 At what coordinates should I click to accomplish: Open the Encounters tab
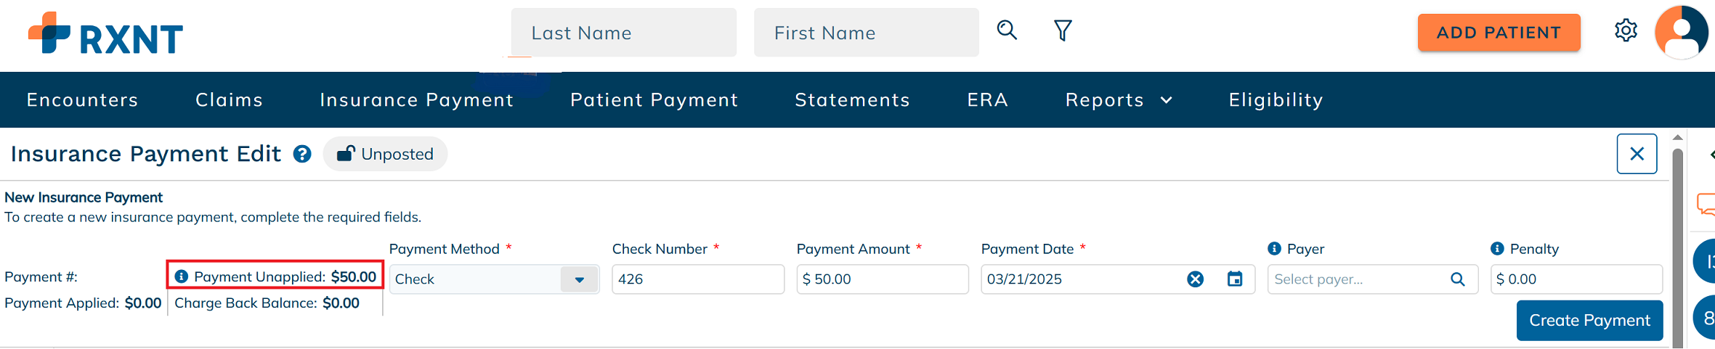coord(82,100)
